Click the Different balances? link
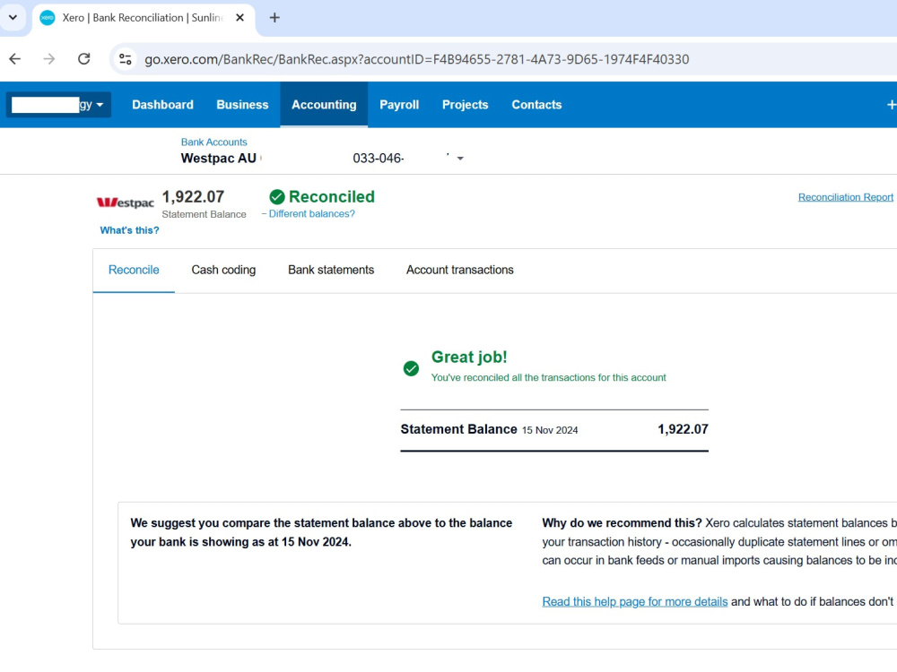 click(x=312, y=214)
